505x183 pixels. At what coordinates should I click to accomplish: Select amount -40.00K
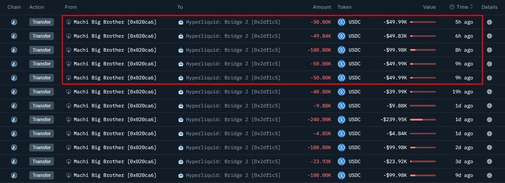click(x=321, y=92)
